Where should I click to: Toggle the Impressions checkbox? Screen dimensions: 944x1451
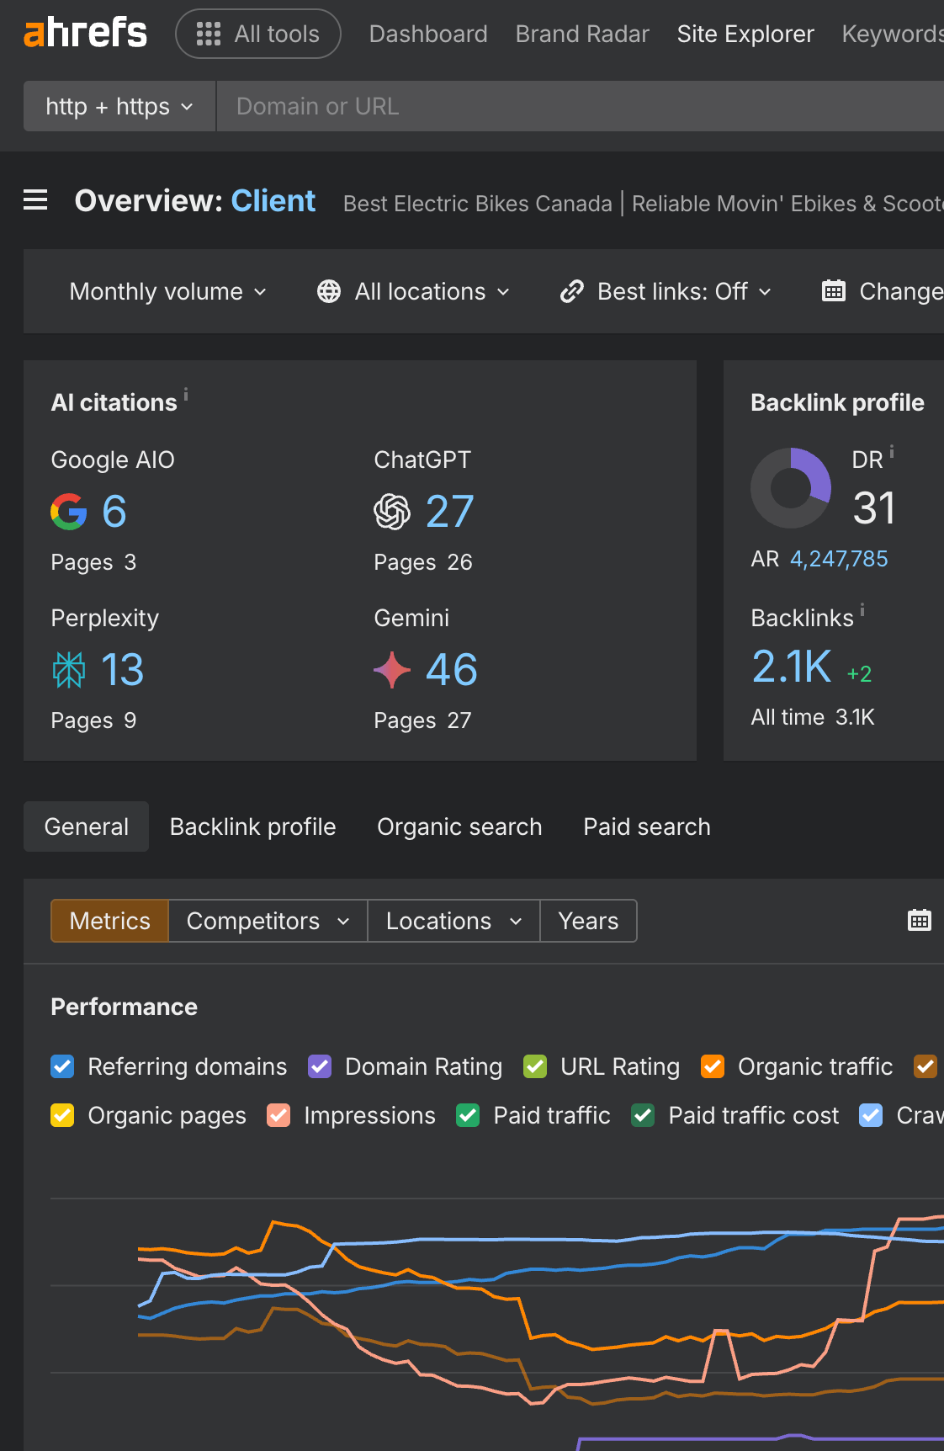(278, 1115)
